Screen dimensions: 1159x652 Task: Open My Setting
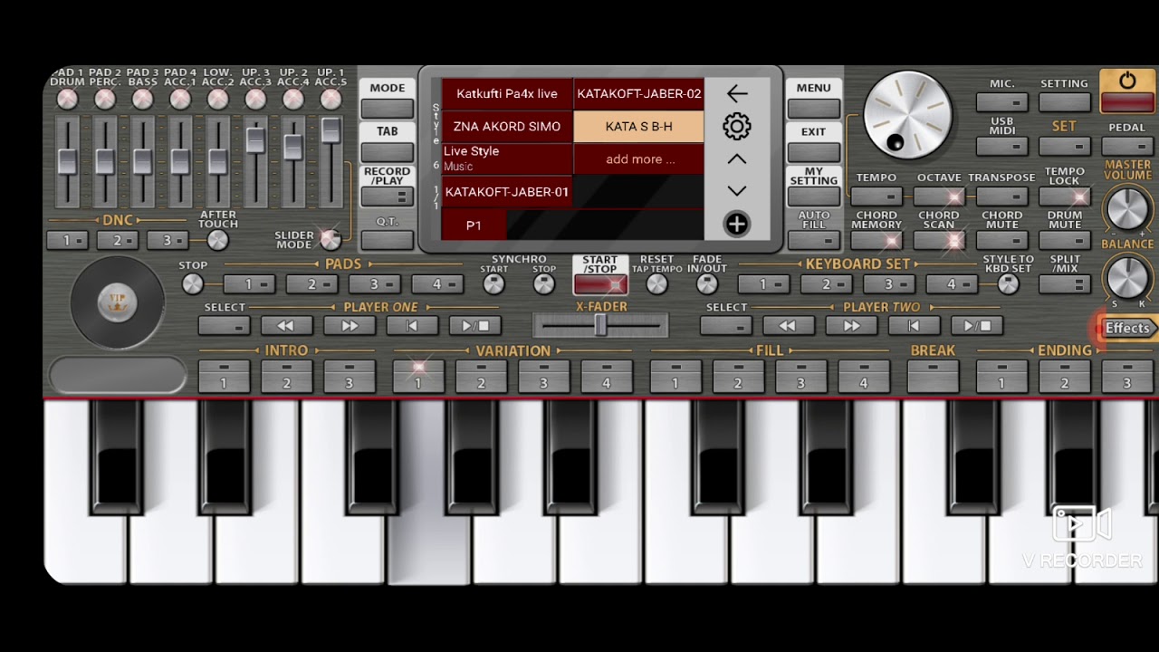[x=814, y=196]
